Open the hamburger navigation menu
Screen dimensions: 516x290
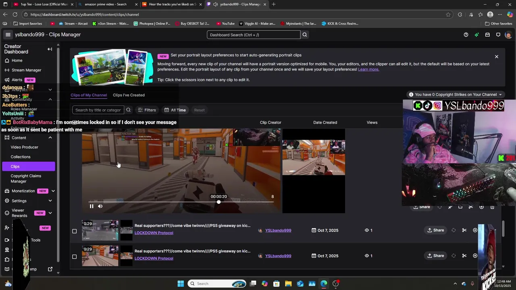point(8,35)
